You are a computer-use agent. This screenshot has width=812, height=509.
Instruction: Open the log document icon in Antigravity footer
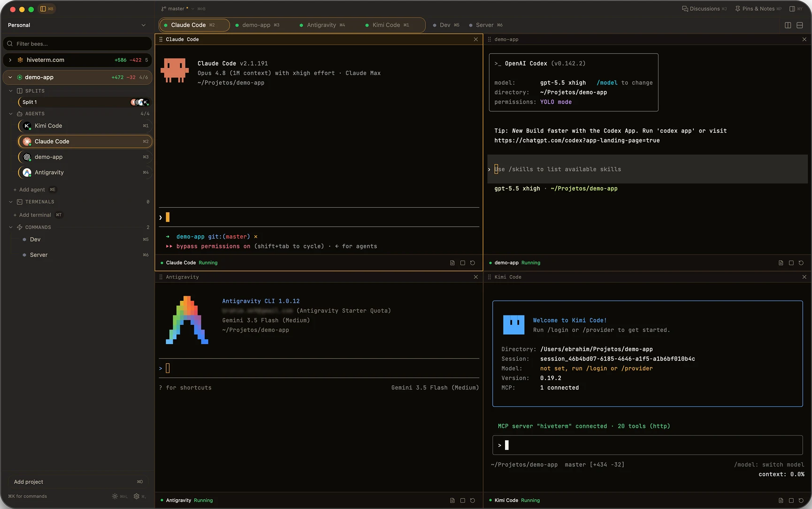[x=452, y=501]
